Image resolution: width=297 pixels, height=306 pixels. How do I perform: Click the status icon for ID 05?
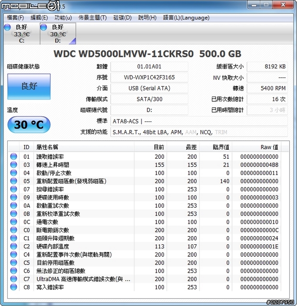tap(14, 181)
